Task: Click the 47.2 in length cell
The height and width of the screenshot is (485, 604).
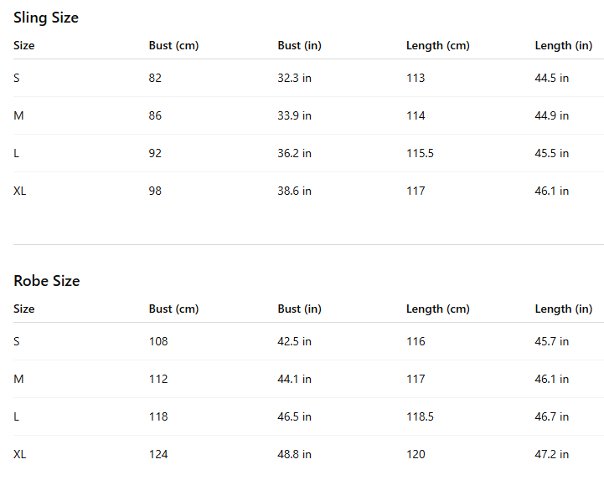Action: [x=551, y=454]
